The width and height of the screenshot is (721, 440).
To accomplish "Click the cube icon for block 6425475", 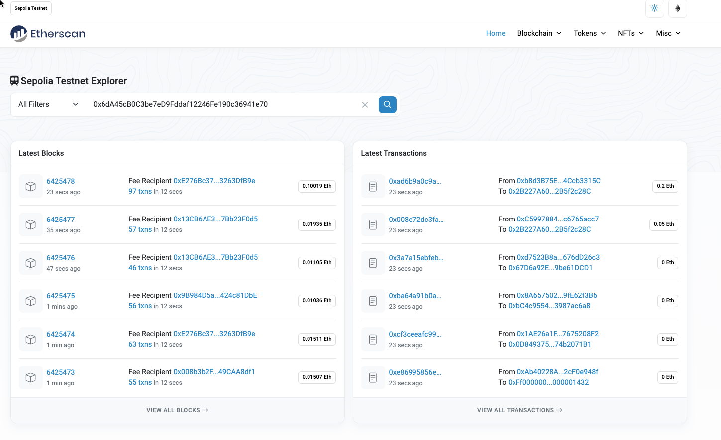I will coord(30,301).
